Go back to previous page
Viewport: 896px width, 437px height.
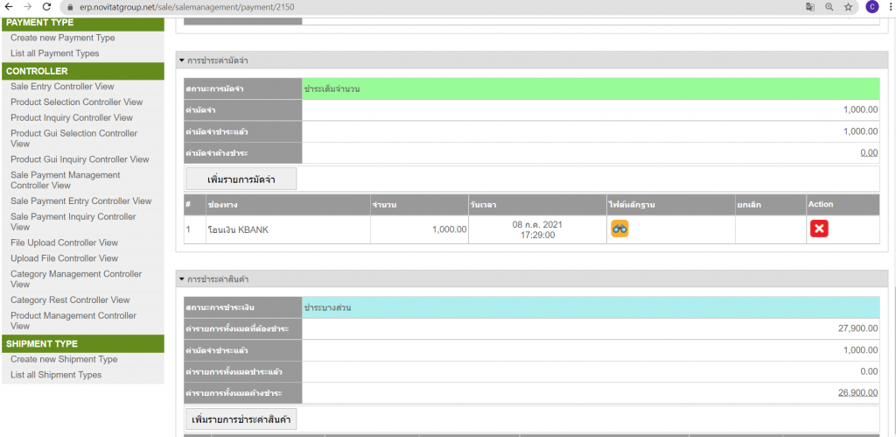pyautogui.click(x=8, y=7)
